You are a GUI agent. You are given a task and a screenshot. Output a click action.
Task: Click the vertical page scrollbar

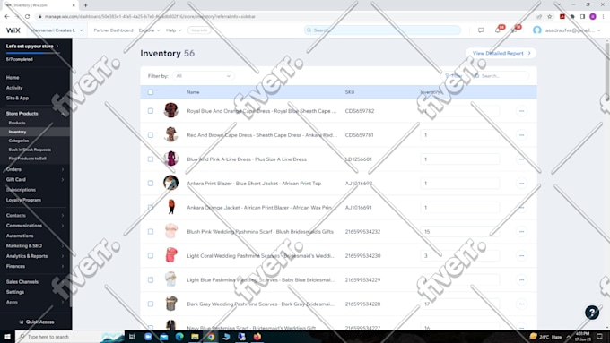coord(607,72)
